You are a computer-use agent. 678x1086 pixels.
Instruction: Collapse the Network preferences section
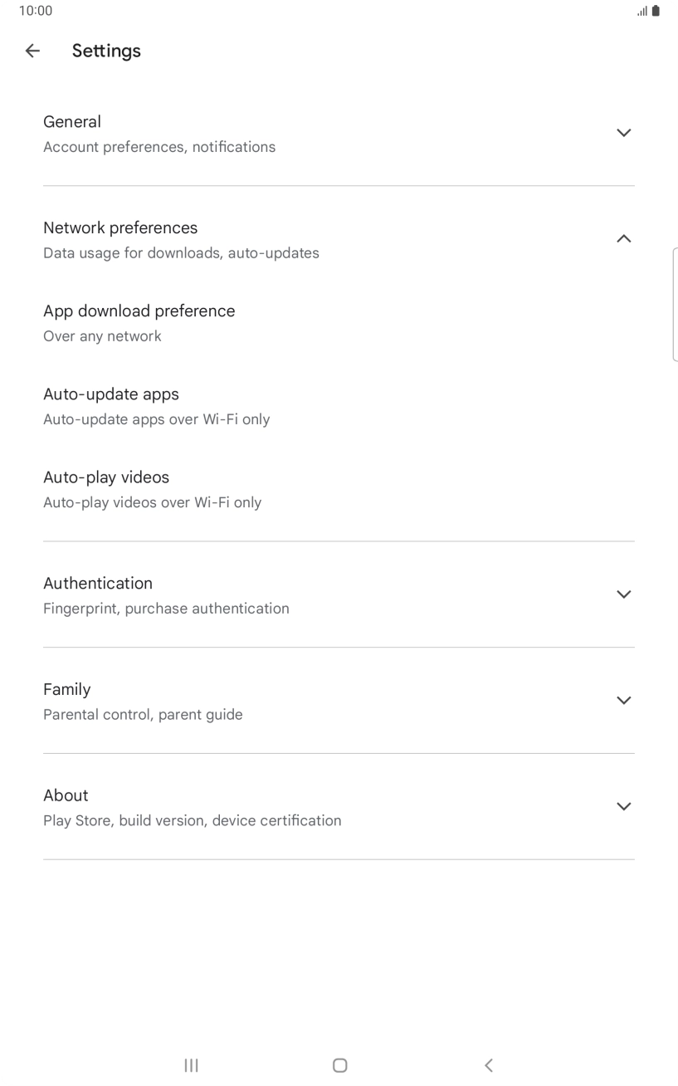pos(623,238)
